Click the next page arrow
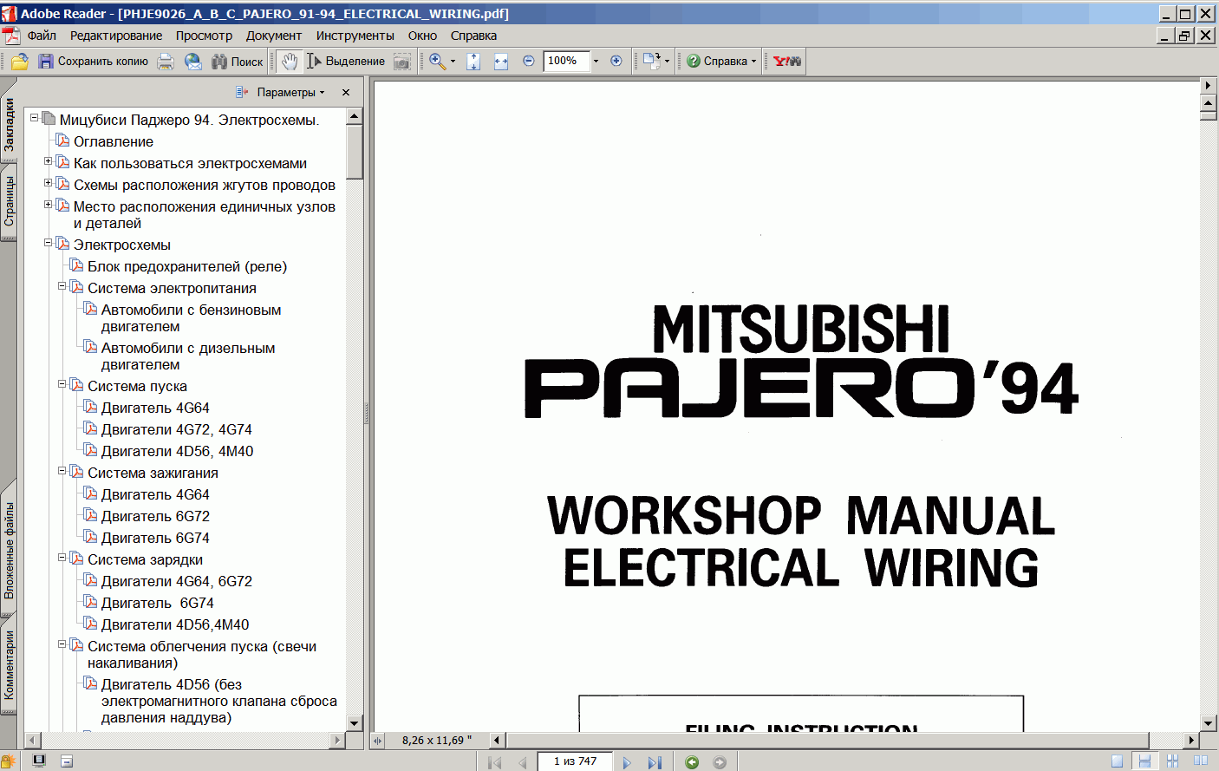The width and height of the screenshot is (1219, 771). tap(627, 762)
